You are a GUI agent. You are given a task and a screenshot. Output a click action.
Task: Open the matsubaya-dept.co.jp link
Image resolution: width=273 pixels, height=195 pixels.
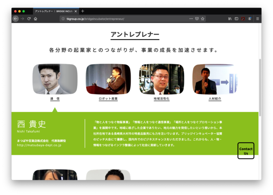[x=39, y=145]
